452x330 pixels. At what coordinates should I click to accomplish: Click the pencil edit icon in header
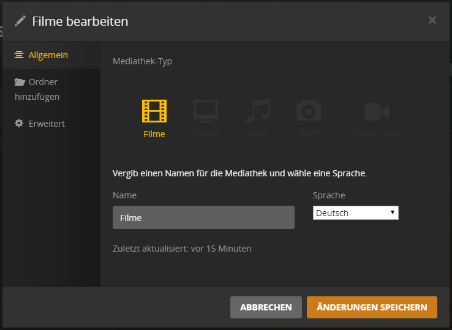pyautogui.click(x=20, y=21)
